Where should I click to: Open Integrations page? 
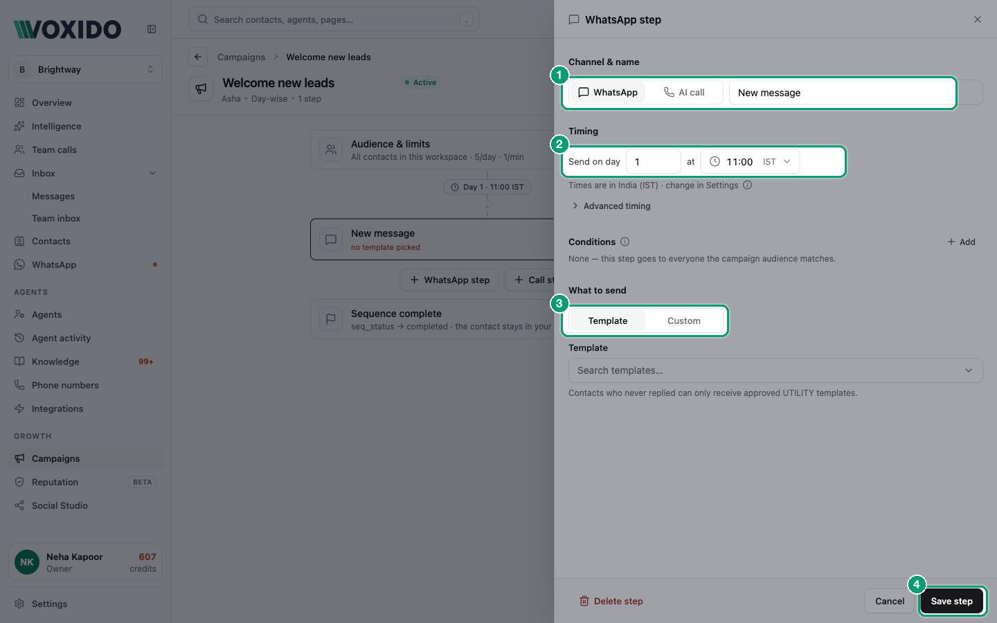click(86, 408)
